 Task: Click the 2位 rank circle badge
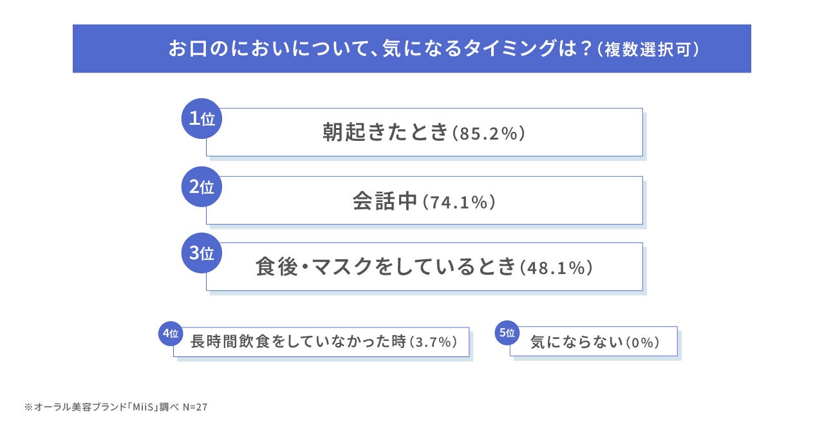[x=201, y=187]
